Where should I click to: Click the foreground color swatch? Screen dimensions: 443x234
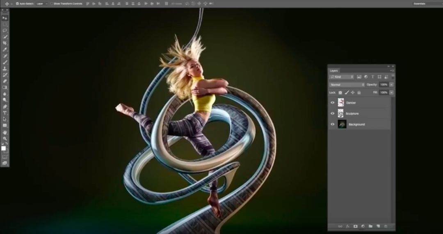[x=4, y=148]
